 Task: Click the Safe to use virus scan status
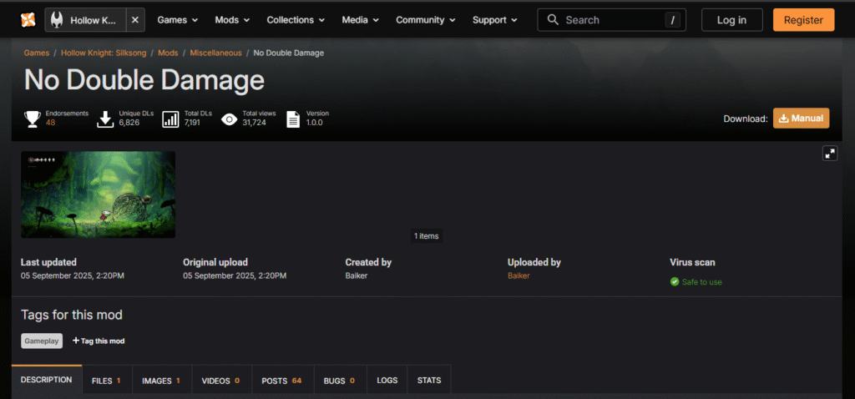(x=701, y=282)
